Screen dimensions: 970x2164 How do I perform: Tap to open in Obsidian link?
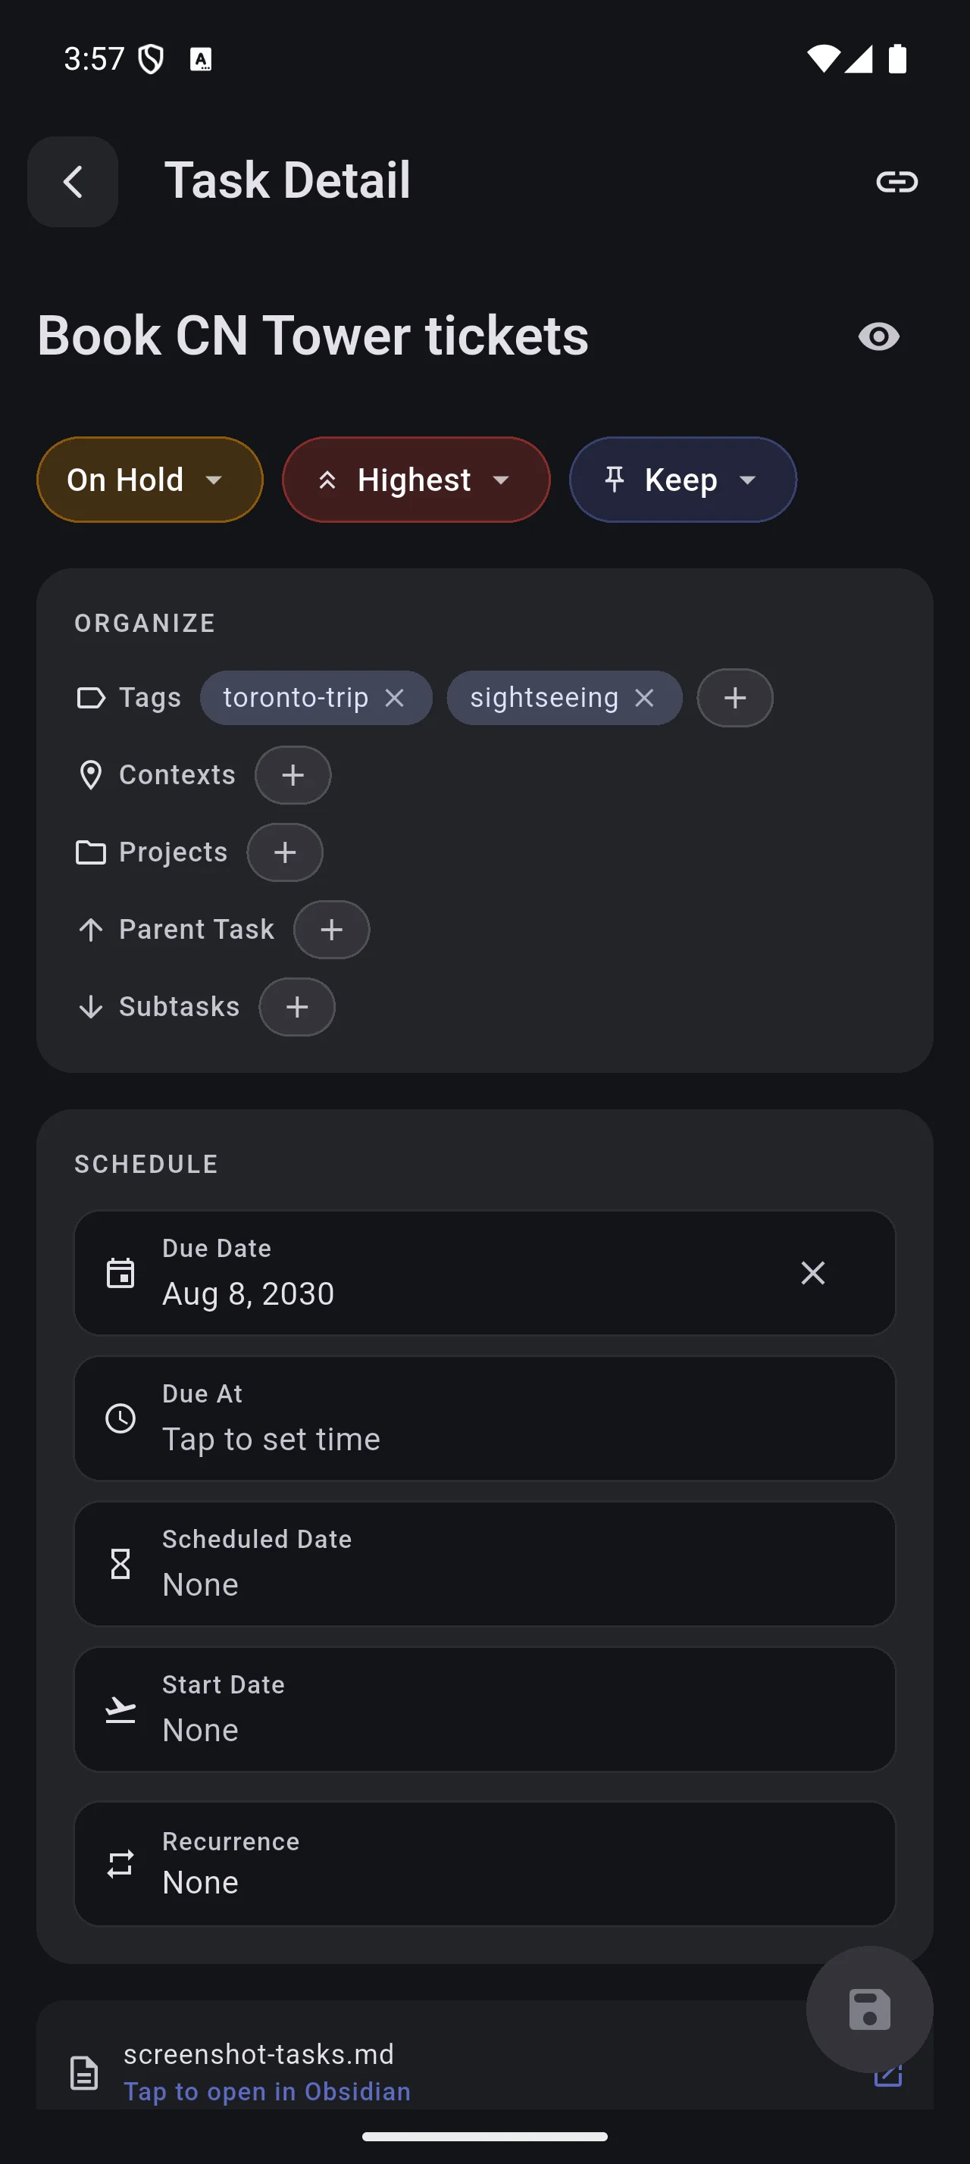click(267, 2091)
